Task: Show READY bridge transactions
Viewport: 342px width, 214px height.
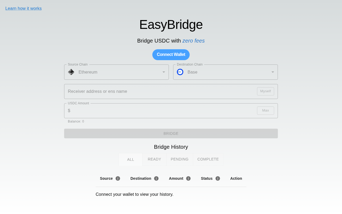Action: tap(154, 159)
